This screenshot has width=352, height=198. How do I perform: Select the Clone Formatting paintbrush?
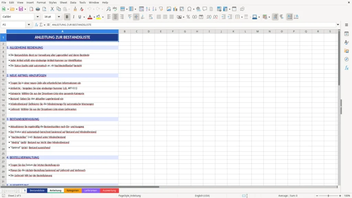(75, 9)
